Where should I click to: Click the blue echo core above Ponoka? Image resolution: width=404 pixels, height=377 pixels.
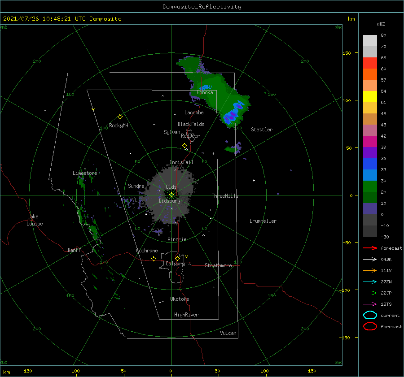click(206, 87)
